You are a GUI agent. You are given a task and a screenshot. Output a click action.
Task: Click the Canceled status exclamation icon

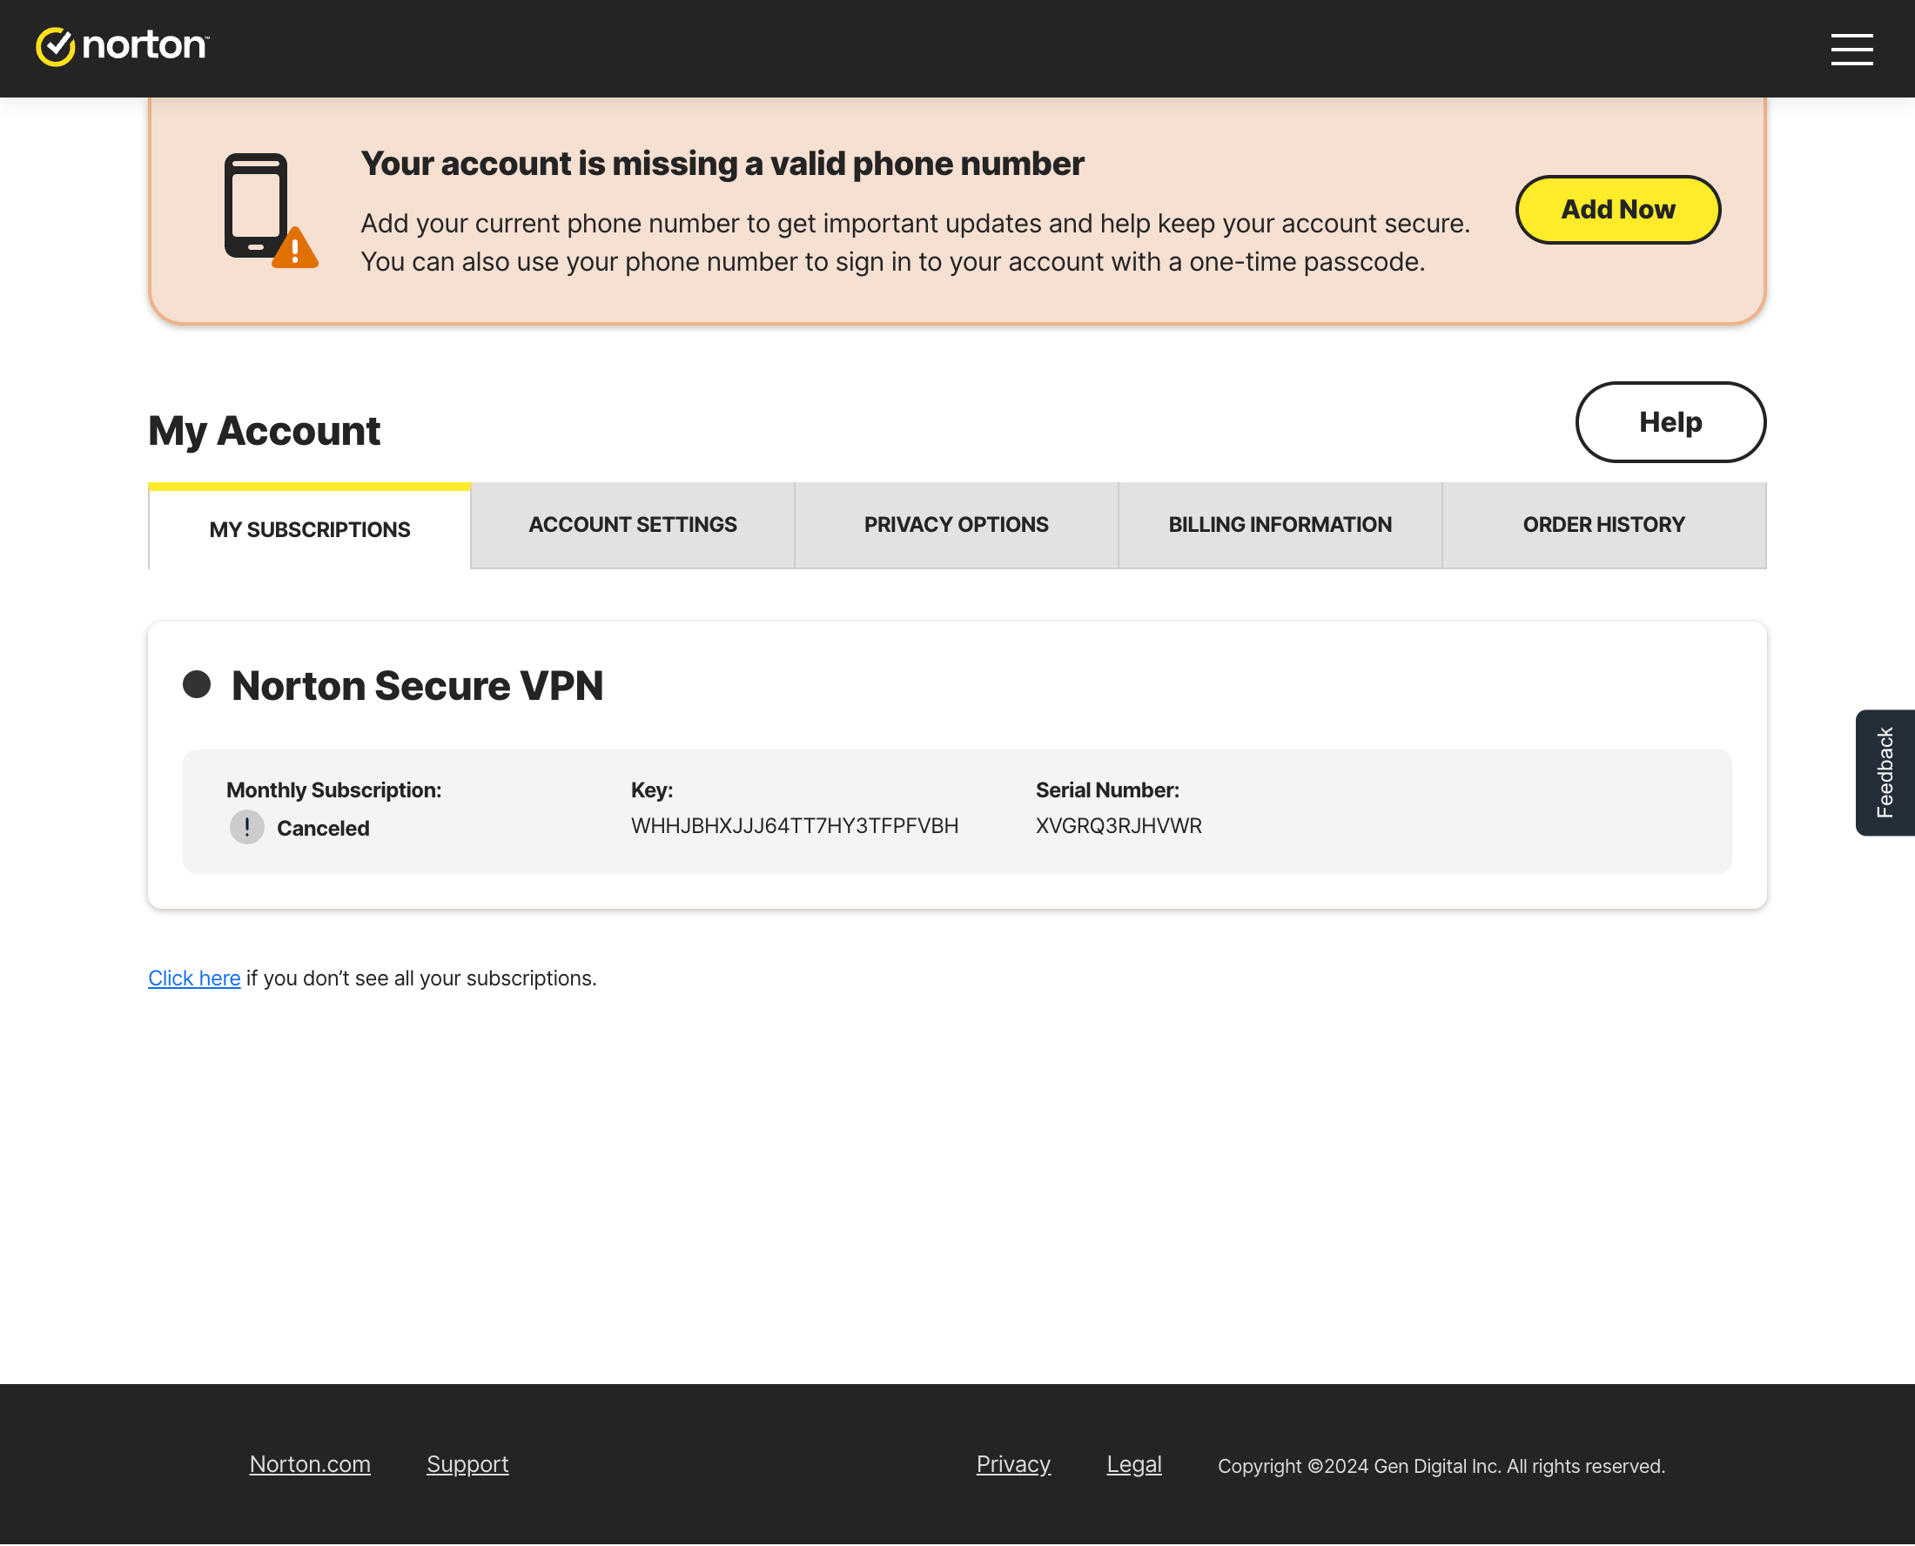tap(246, 827)
